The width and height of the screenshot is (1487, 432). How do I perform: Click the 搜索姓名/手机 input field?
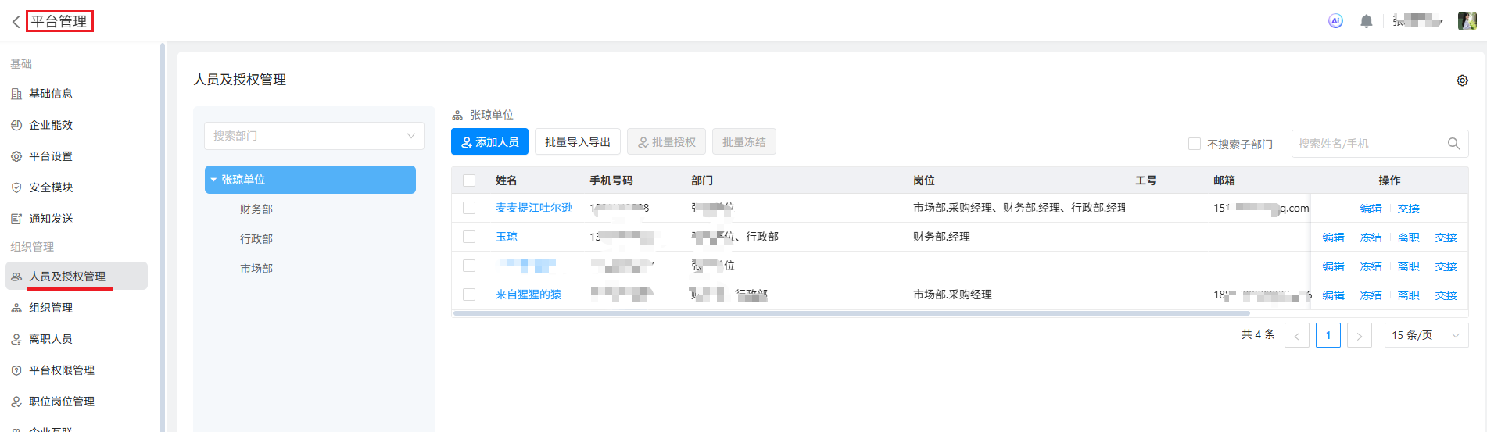click(x=1368, y=144)
